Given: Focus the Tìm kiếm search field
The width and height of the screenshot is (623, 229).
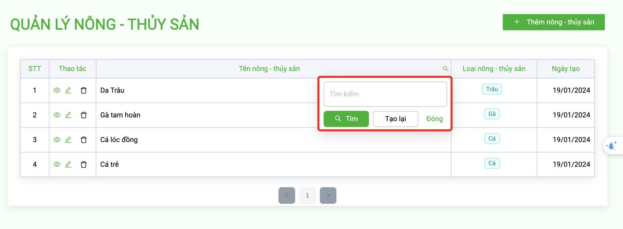Looking at the screenshot, I should 385,94.
